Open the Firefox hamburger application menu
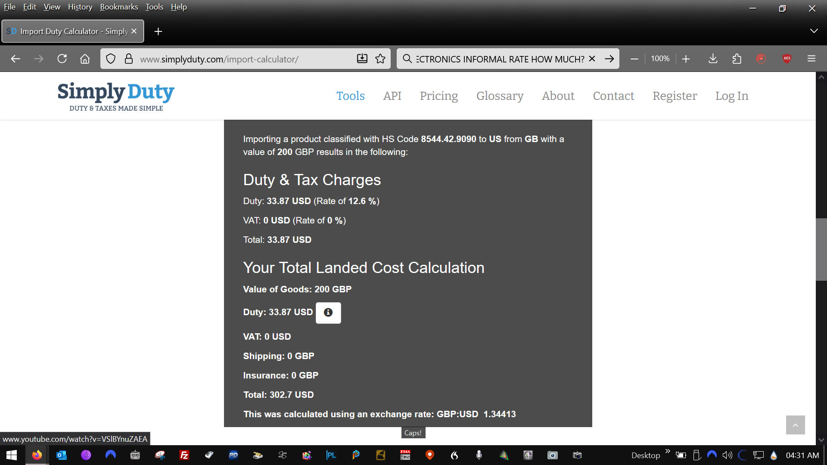The height and width of the screenshot is (465, 827). pos(811,59)
